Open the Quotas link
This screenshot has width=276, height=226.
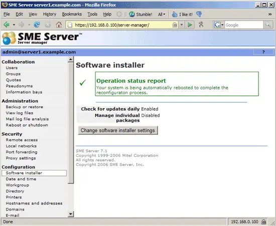[14, 80]
